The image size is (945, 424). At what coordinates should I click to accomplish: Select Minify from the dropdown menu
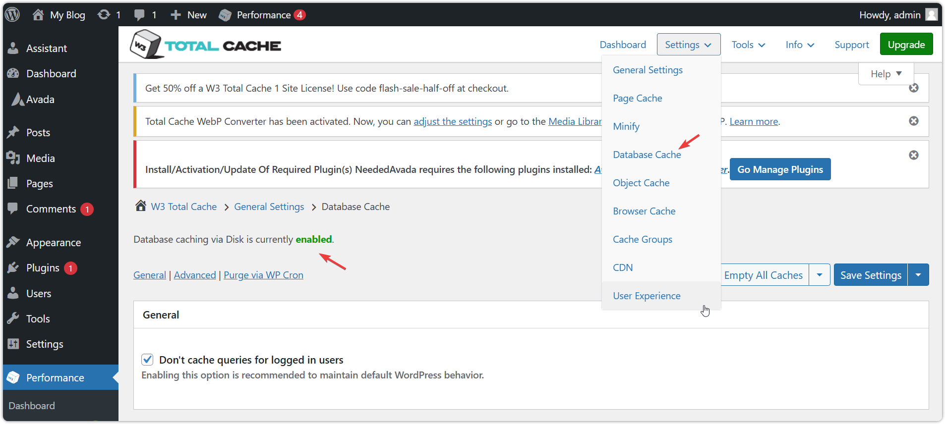[626, 126]
